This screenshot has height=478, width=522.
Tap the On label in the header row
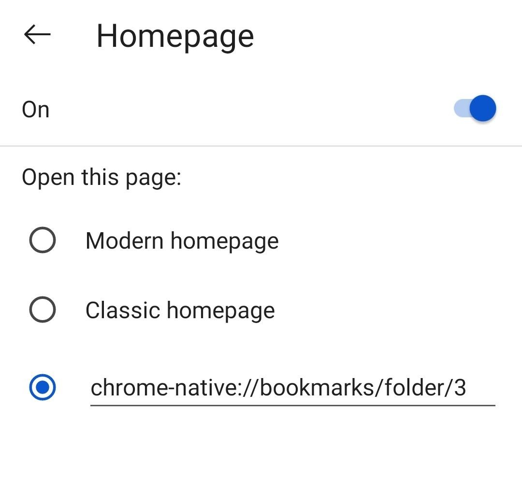coord(36,108)
